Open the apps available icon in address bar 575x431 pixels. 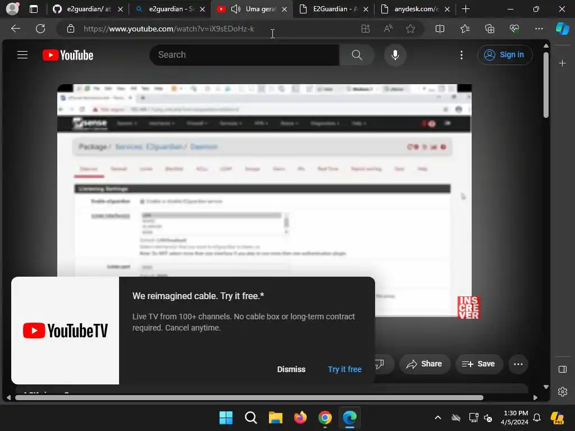pos(365,29)
